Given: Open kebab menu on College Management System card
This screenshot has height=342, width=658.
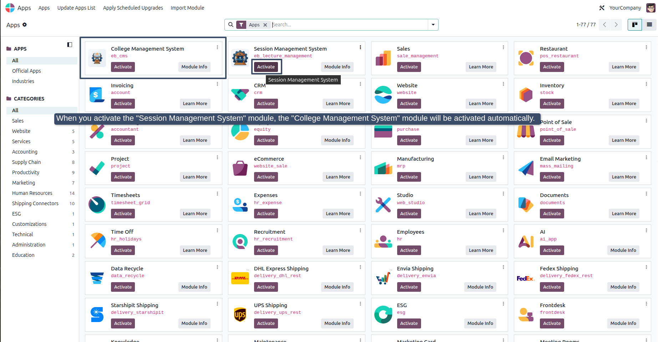Looking at the screenshot, I should tap(217, 47).
